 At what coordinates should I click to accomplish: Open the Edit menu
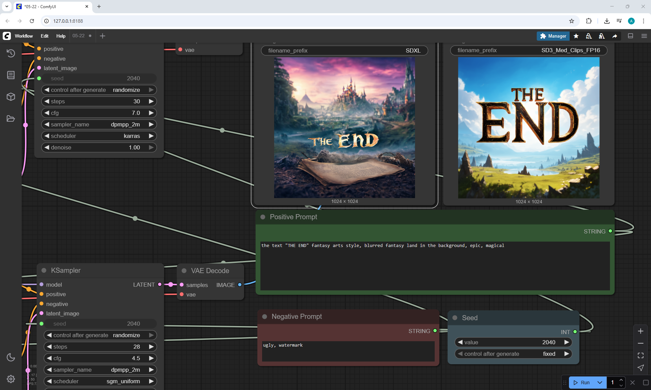44,36
